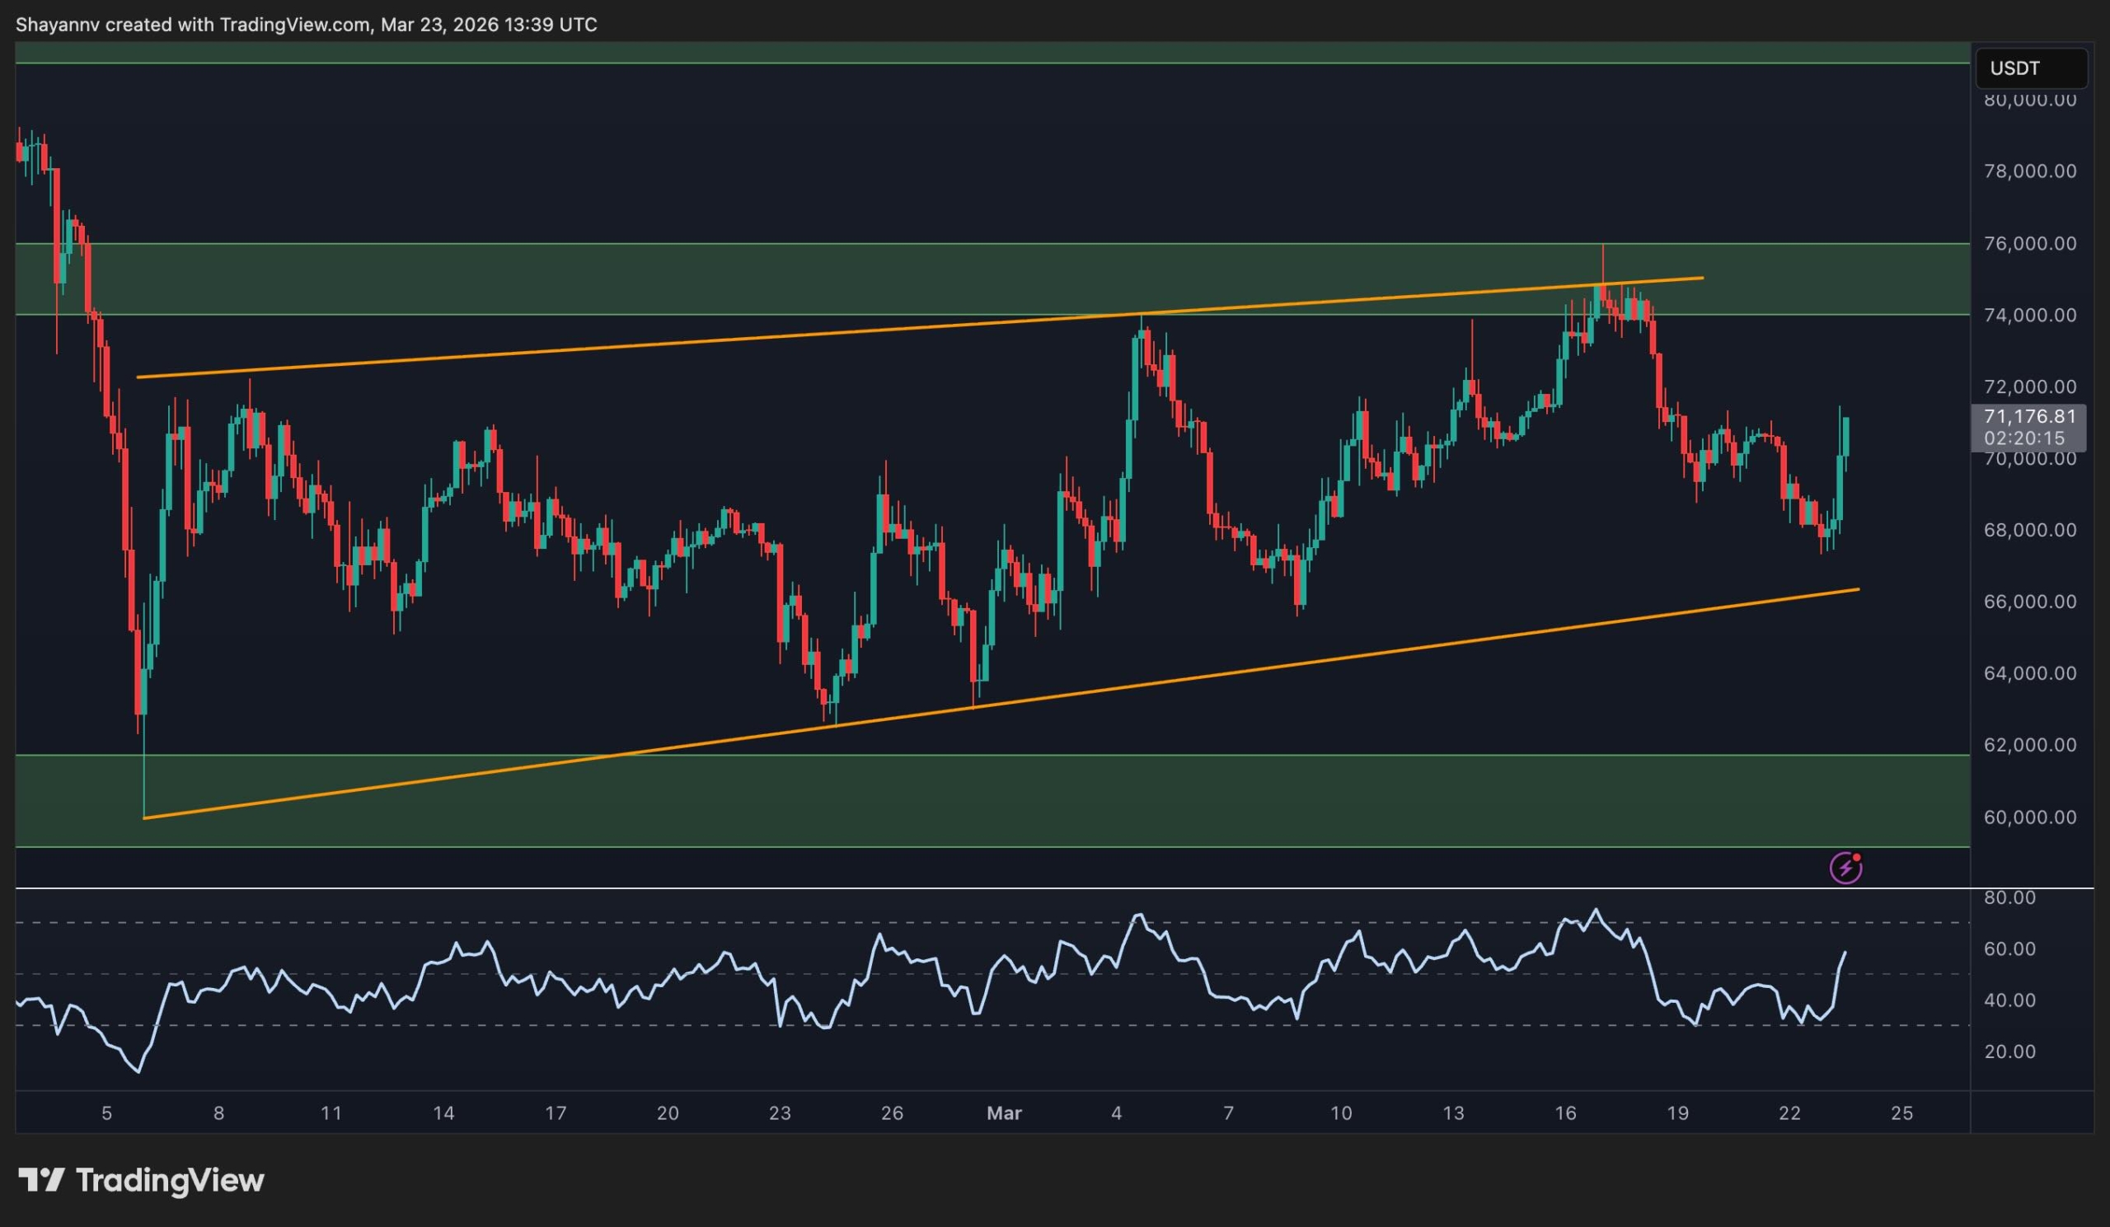Click 76,000.00 on the price scale
Image resolution: width=2110 pixels, height=1227 pixels.
(2029, 244)
